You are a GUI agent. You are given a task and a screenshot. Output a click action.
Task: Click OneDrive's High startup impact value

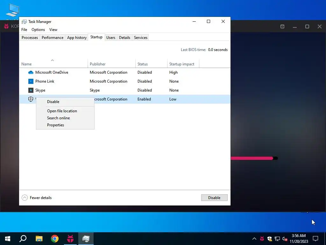coord(174,72)
